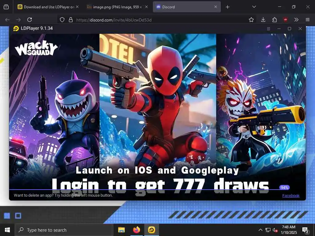The width and height of the screenshot is (315, 236).
Task: Open a new browser tab
Action: (x=227, y=7)
